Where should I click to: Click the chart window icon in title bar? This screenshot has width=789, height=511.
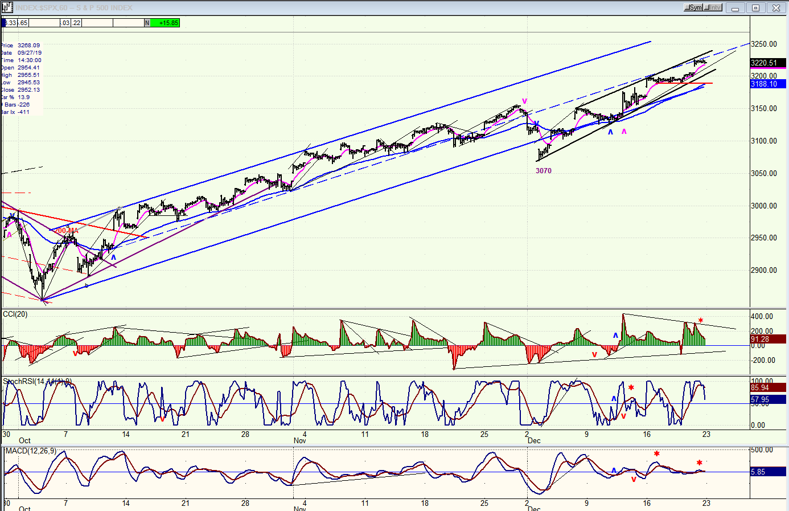[7, 7]
